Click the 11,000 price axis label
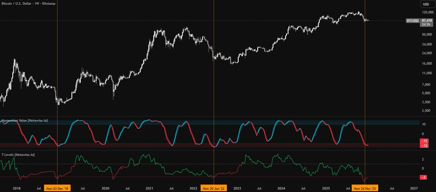Image resolution: width=436 pixels, height=192 pixels. 428,73
